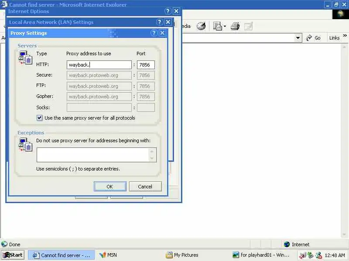Open MSN from the taskbar

click(108, 255)
